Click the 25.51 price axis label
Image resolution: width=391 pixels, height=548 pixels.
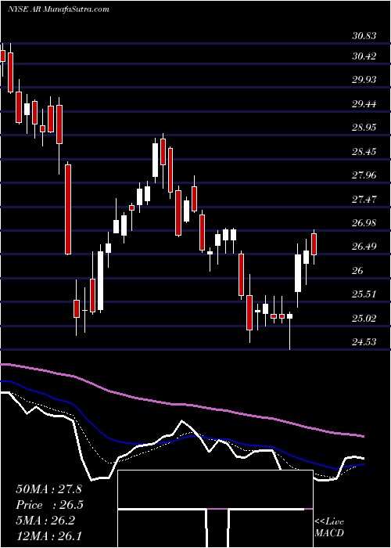(364, 294)
